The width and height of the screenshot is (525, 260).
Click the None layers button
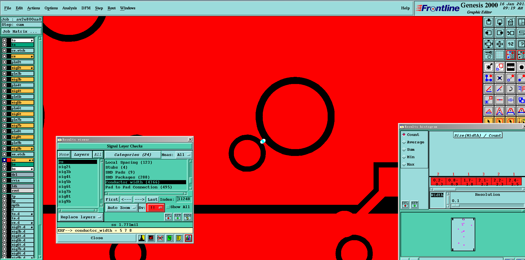pos(64,155)
